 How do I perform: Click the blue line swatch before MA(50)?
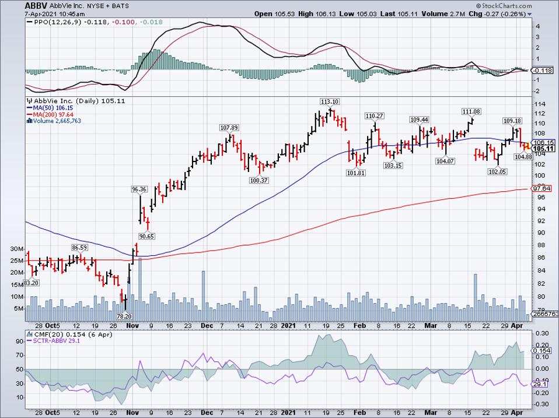click(x=29, y=107)
